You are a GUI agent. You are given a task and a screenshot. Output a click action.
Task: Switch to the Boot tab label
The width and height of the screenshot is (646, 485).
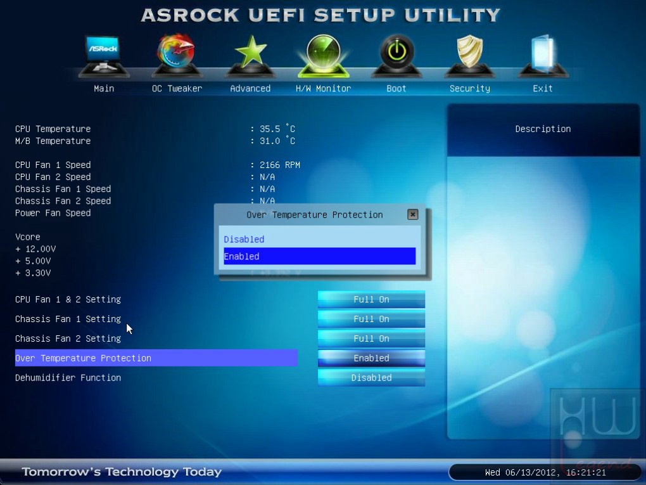pyautogui.click(x=396, y=88)
